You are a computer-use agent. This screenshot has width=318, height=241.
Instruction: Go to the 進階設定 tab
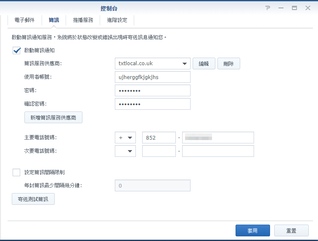coord(117,20)
